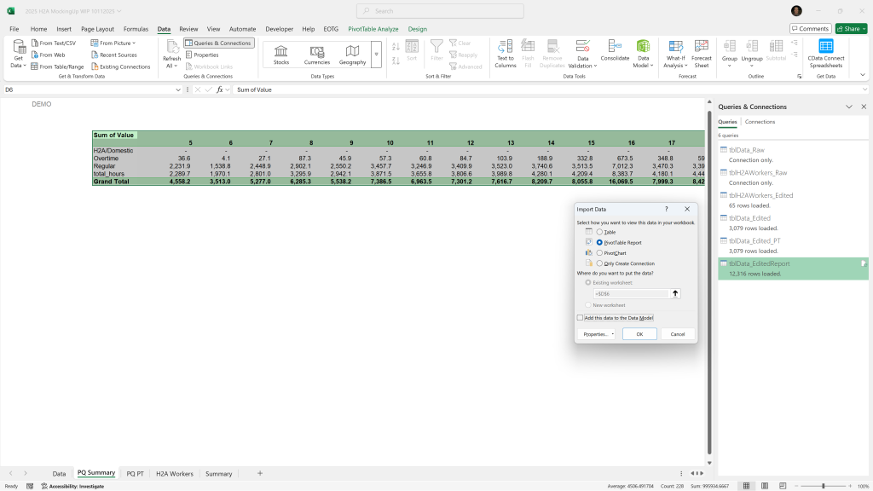
Task: Click the Grand Total row label
Action: 112,182
